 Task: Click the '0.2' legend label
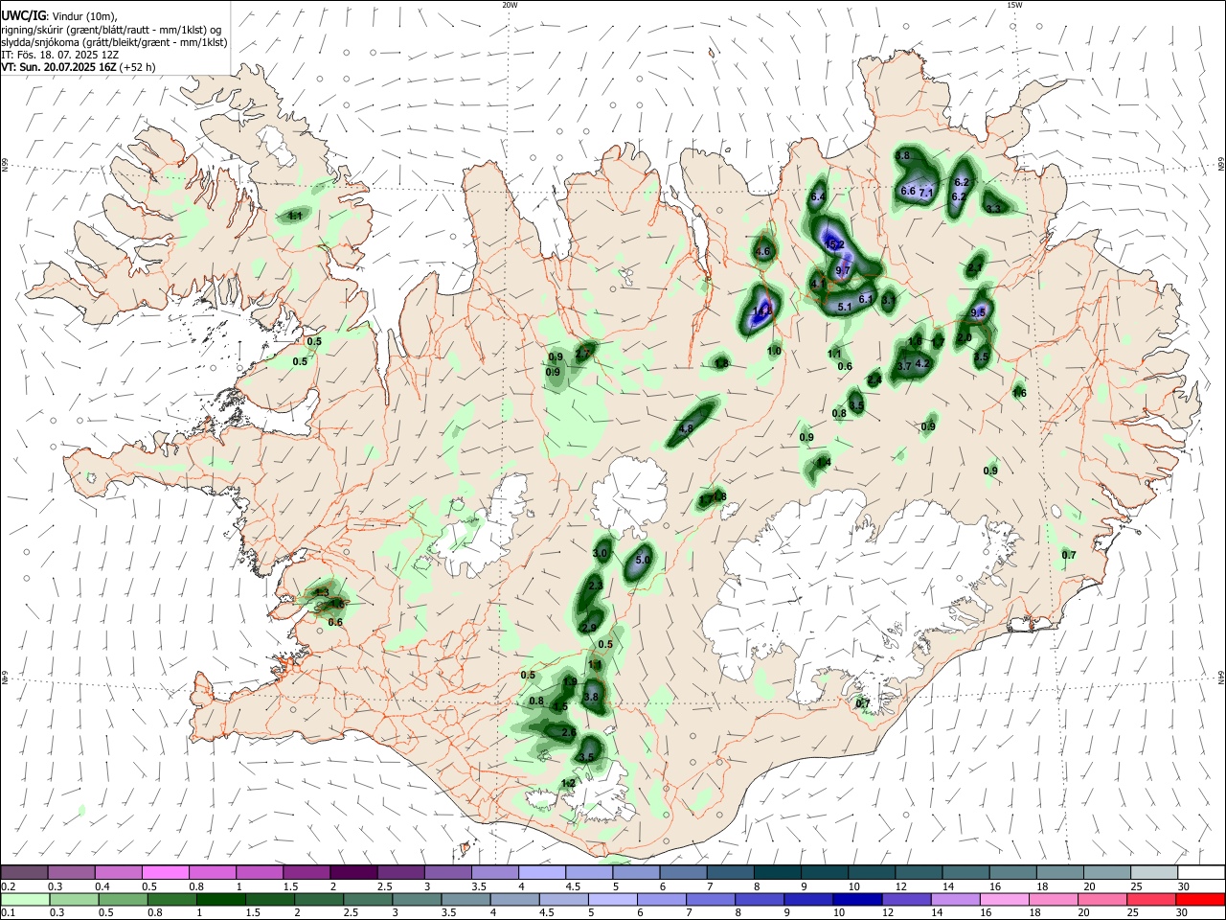[x=9, y=886]
